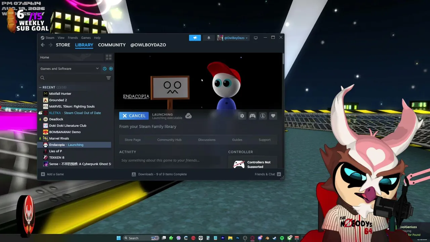Open Spotify from the taskbar

[x=282, y=238]
